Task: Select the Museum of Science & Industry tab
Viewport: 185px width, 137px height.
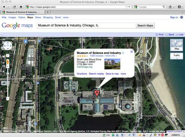Action: tap(23, 12)
